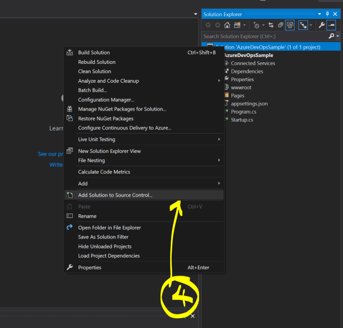Select Add Solution to Source Control
The image size is (343, 328).
point(115,195)
